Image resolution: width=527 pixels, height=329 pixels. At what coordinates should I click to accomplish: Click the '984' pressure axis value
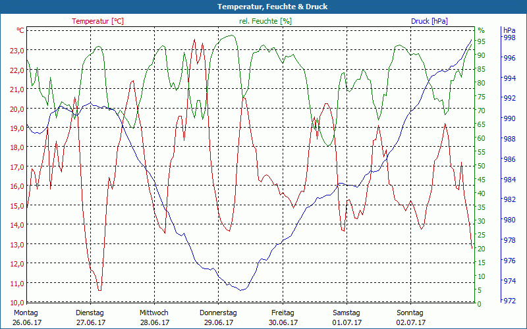(509, 179)
